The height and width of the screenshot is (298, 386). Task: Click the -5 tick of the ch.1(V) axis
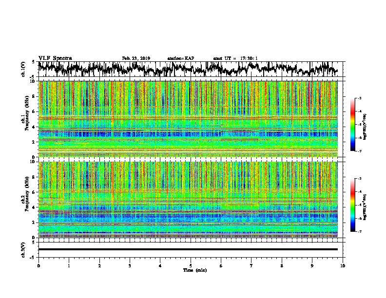(33, 77)
